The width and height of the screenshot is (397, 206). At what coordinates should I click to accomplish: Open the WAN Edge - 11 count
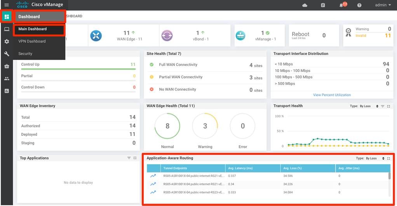pos(129,36)
